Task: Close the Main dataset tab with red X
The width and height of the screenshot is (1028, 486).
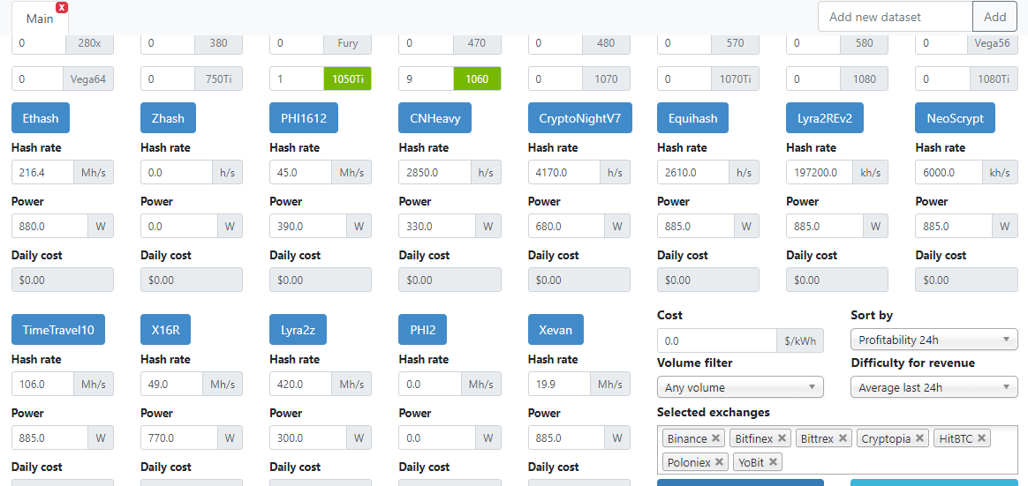Action: pyautogui.click(x=62, y=8)
